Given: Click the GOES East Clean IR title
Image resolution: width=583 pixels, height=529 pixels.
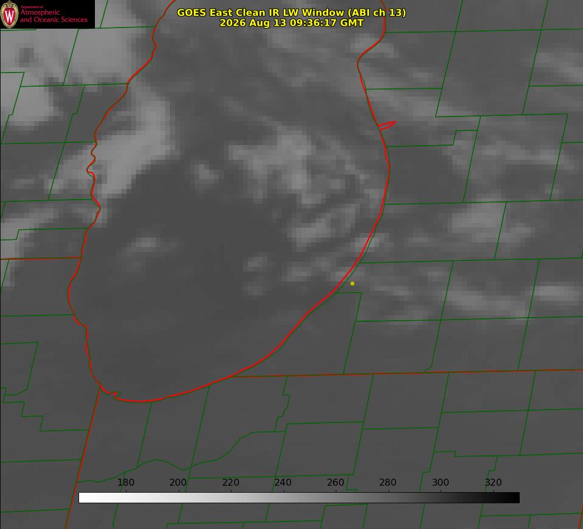Looking at the screenshot, I should point(291,12).
